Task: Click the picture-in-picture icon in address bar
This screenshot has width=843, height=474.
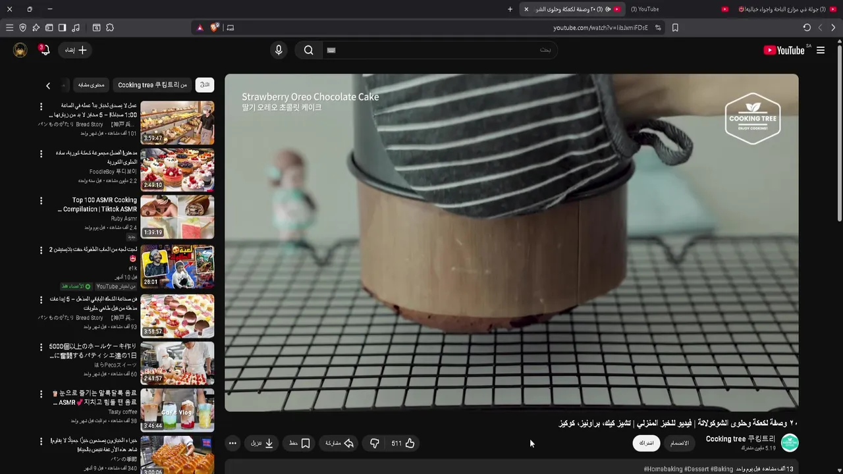Action: [x=230, y=28]
